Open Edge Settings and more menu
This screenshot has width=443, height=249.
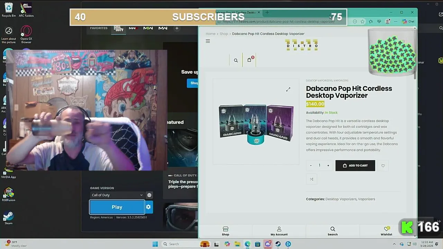point(396,21)
